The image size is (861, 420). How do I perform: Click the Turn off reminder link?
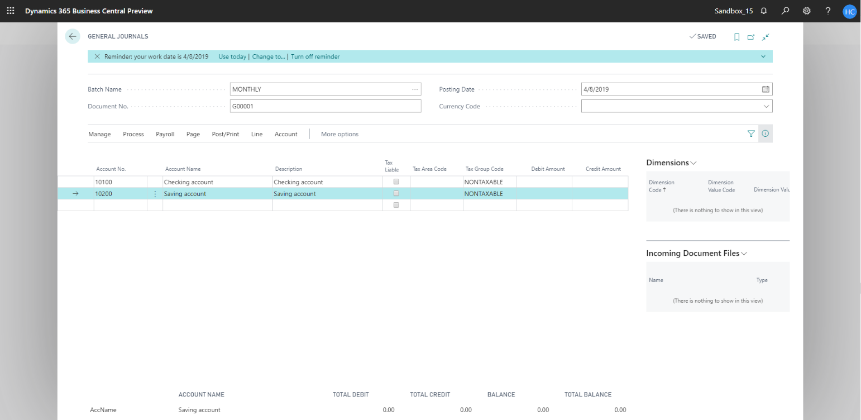click(x=315, y=56)
